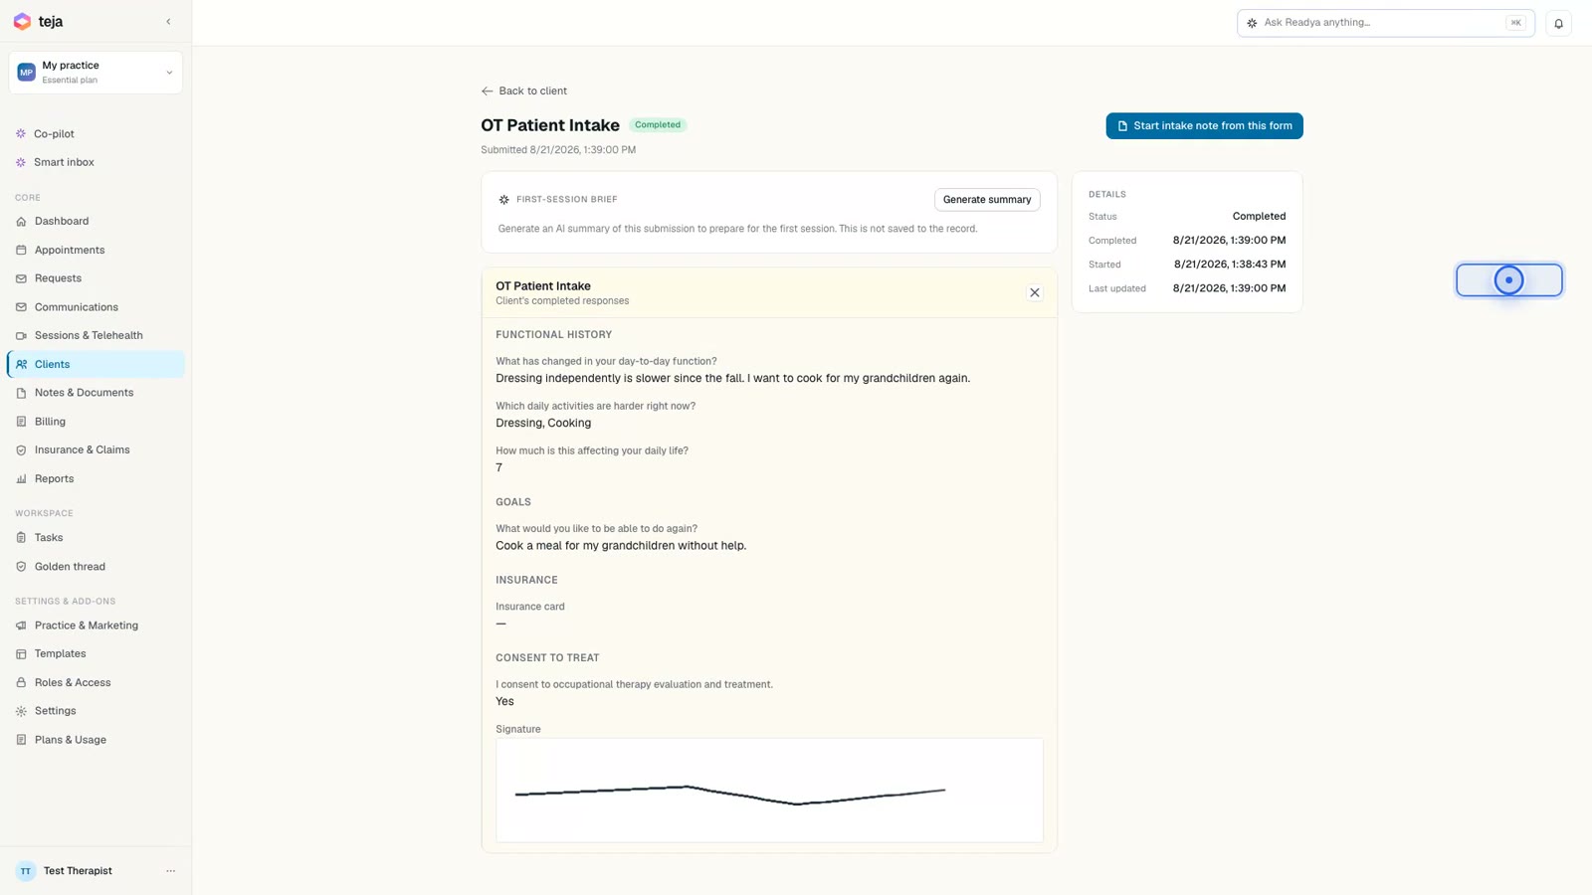The height and width of the screenshot is (895, 1592).
Task: Select the "Dressing, Cooking" answer text
Action: [543, 423]
